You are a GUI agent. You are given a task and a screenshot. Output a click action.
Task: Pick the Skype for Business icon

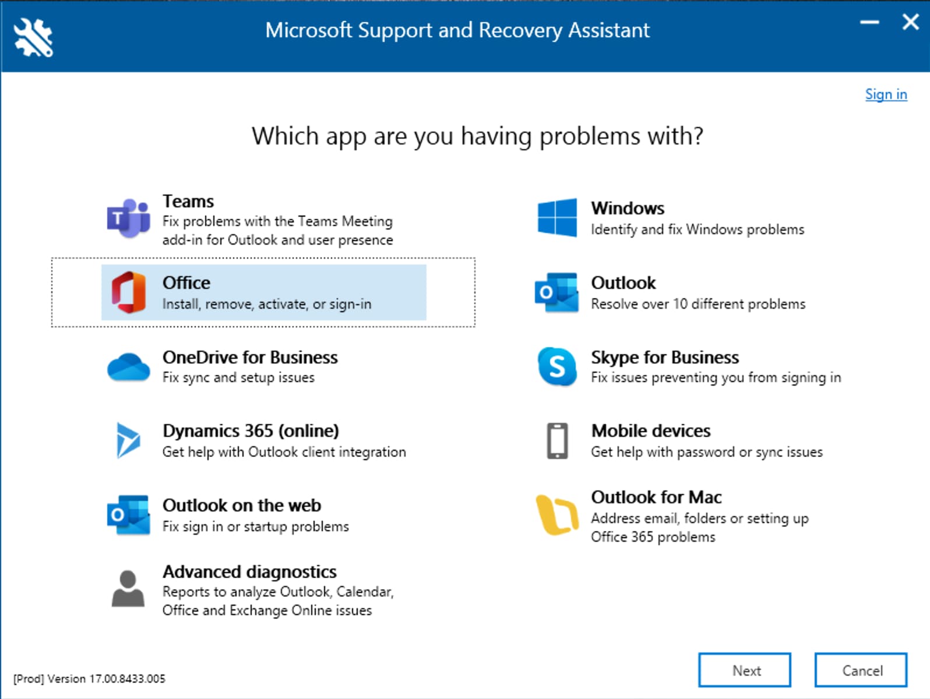point(557,367)
